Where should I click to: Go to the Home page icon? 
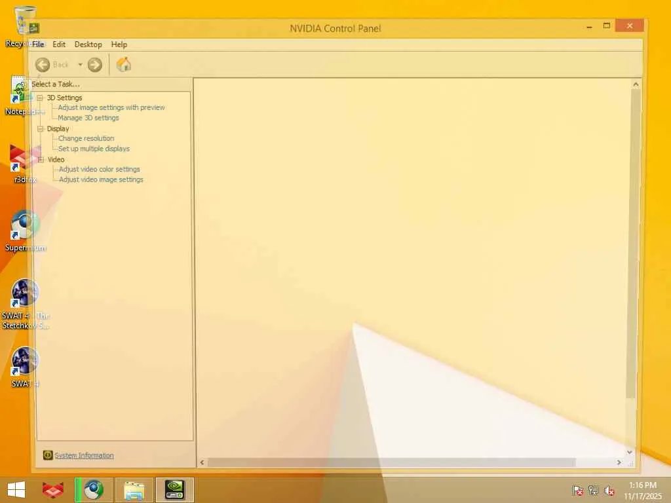pyautogui.click(x=124, y=65)
